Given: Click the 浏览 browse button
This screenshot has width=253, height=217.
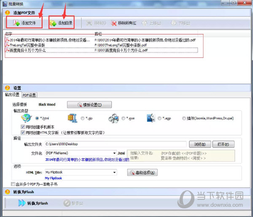Looking at the screenshot, I should click(200, 144).
